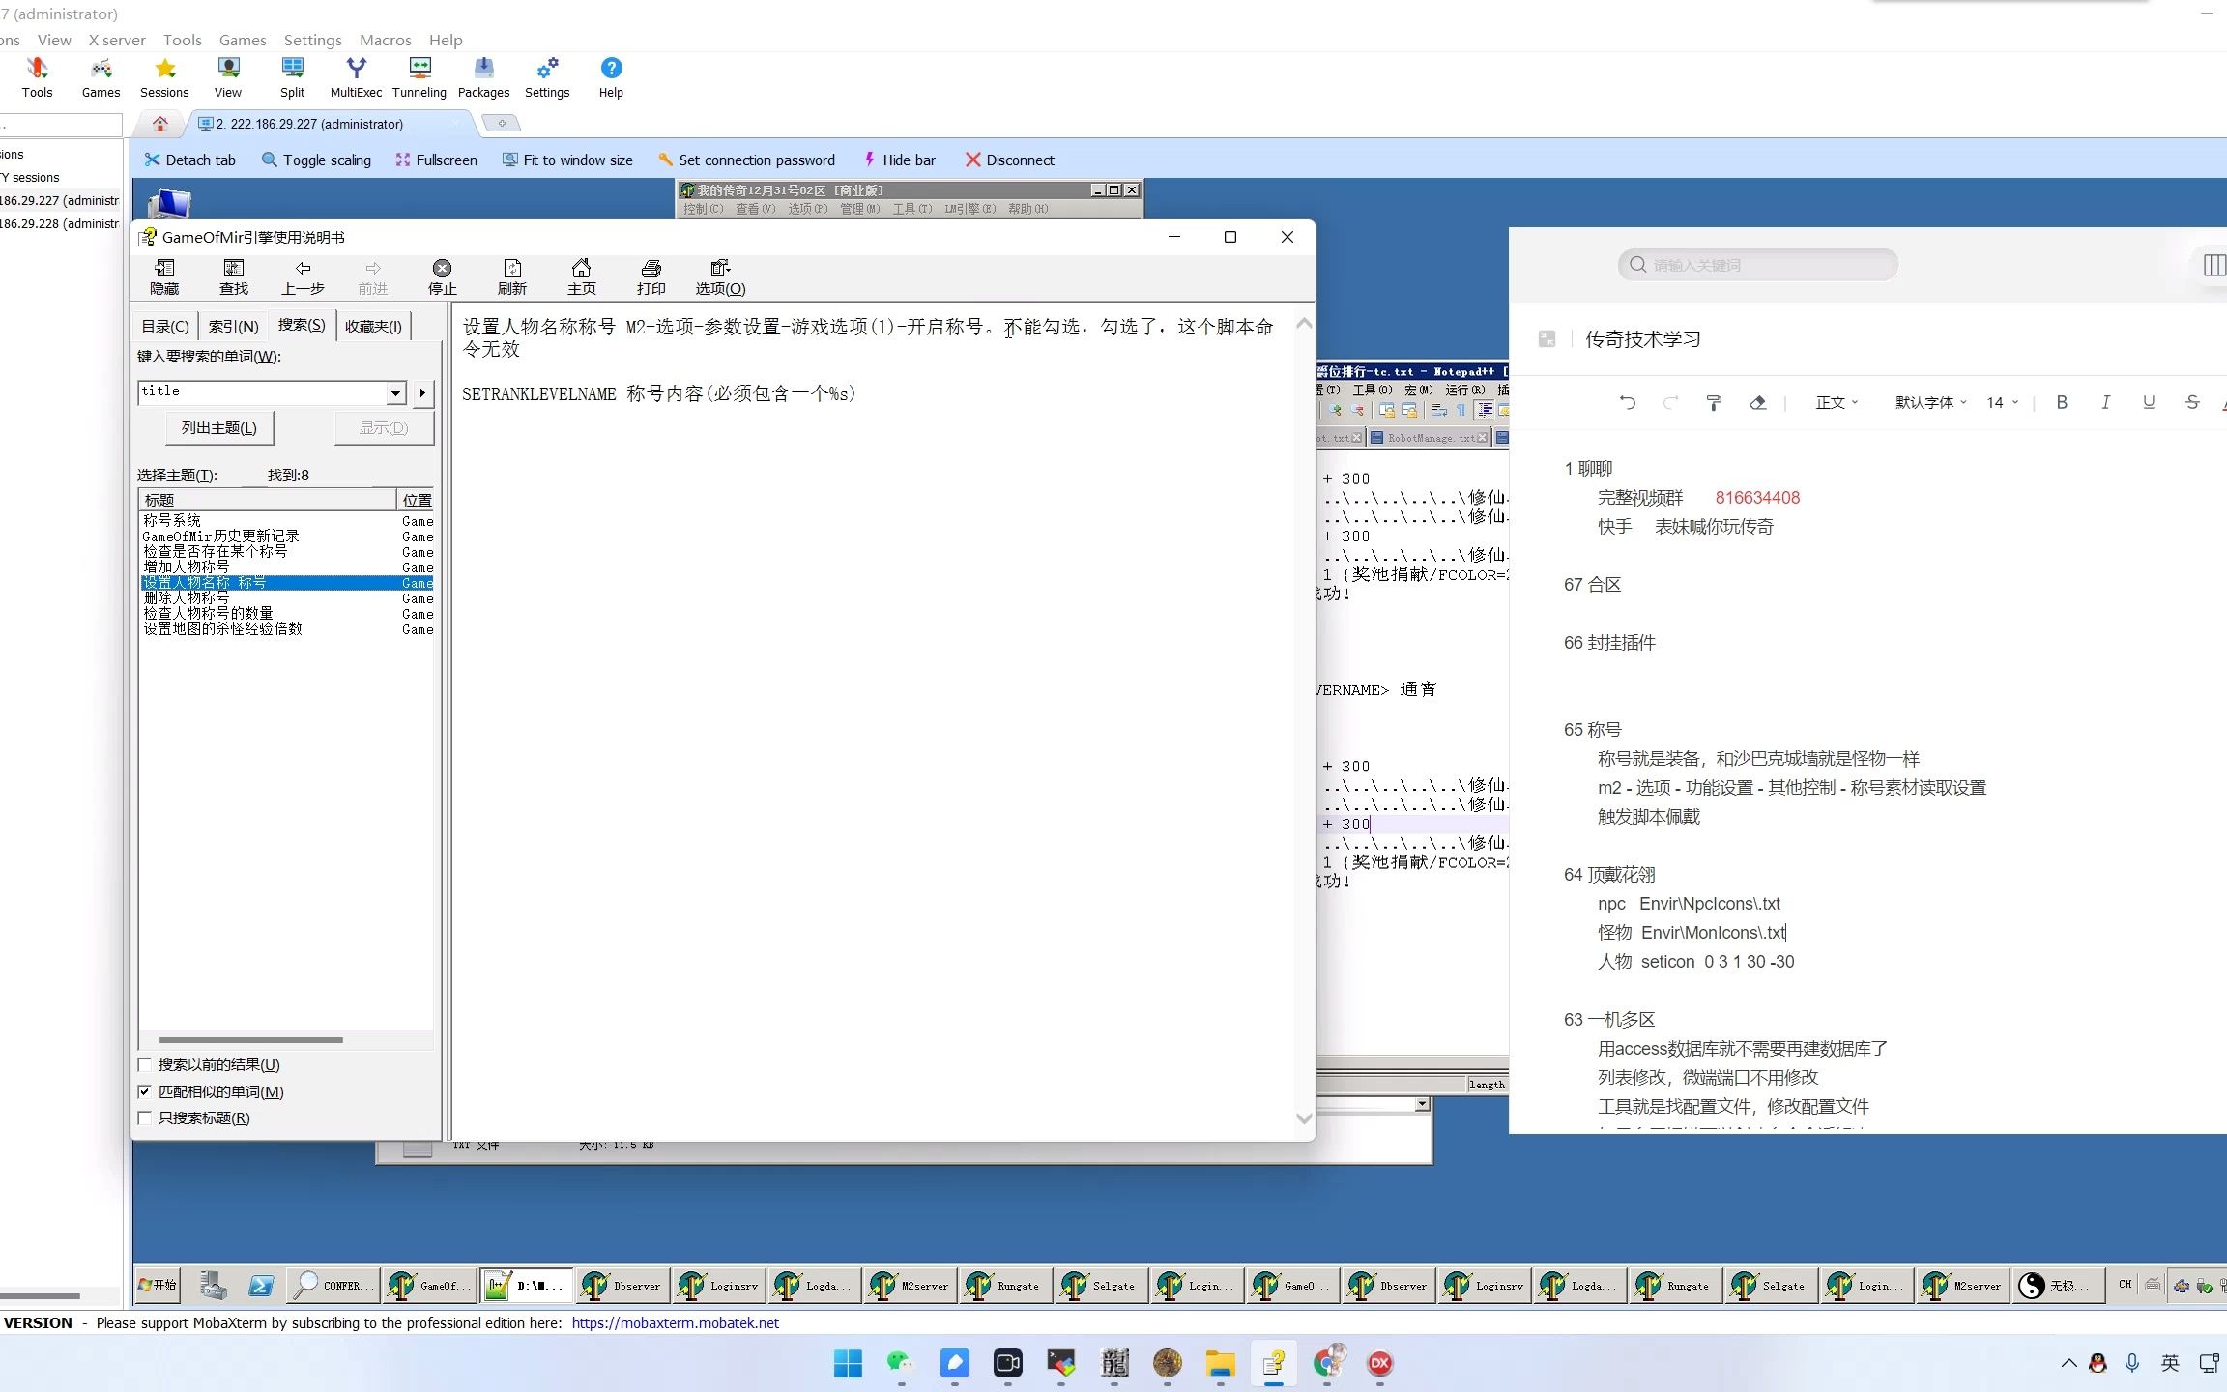2227x1392 pixels.
Task: Select 增加人物称号 in topic list
Action: click(x=187, y=567)
